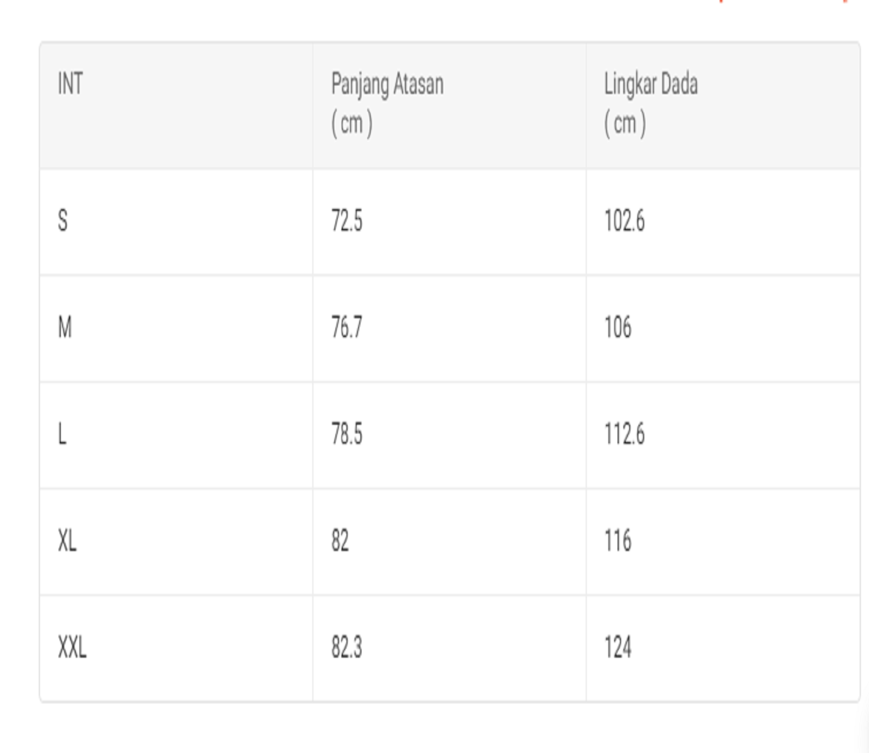869x753 pixels.
Task: Click the INT column header
Action: 70,84
